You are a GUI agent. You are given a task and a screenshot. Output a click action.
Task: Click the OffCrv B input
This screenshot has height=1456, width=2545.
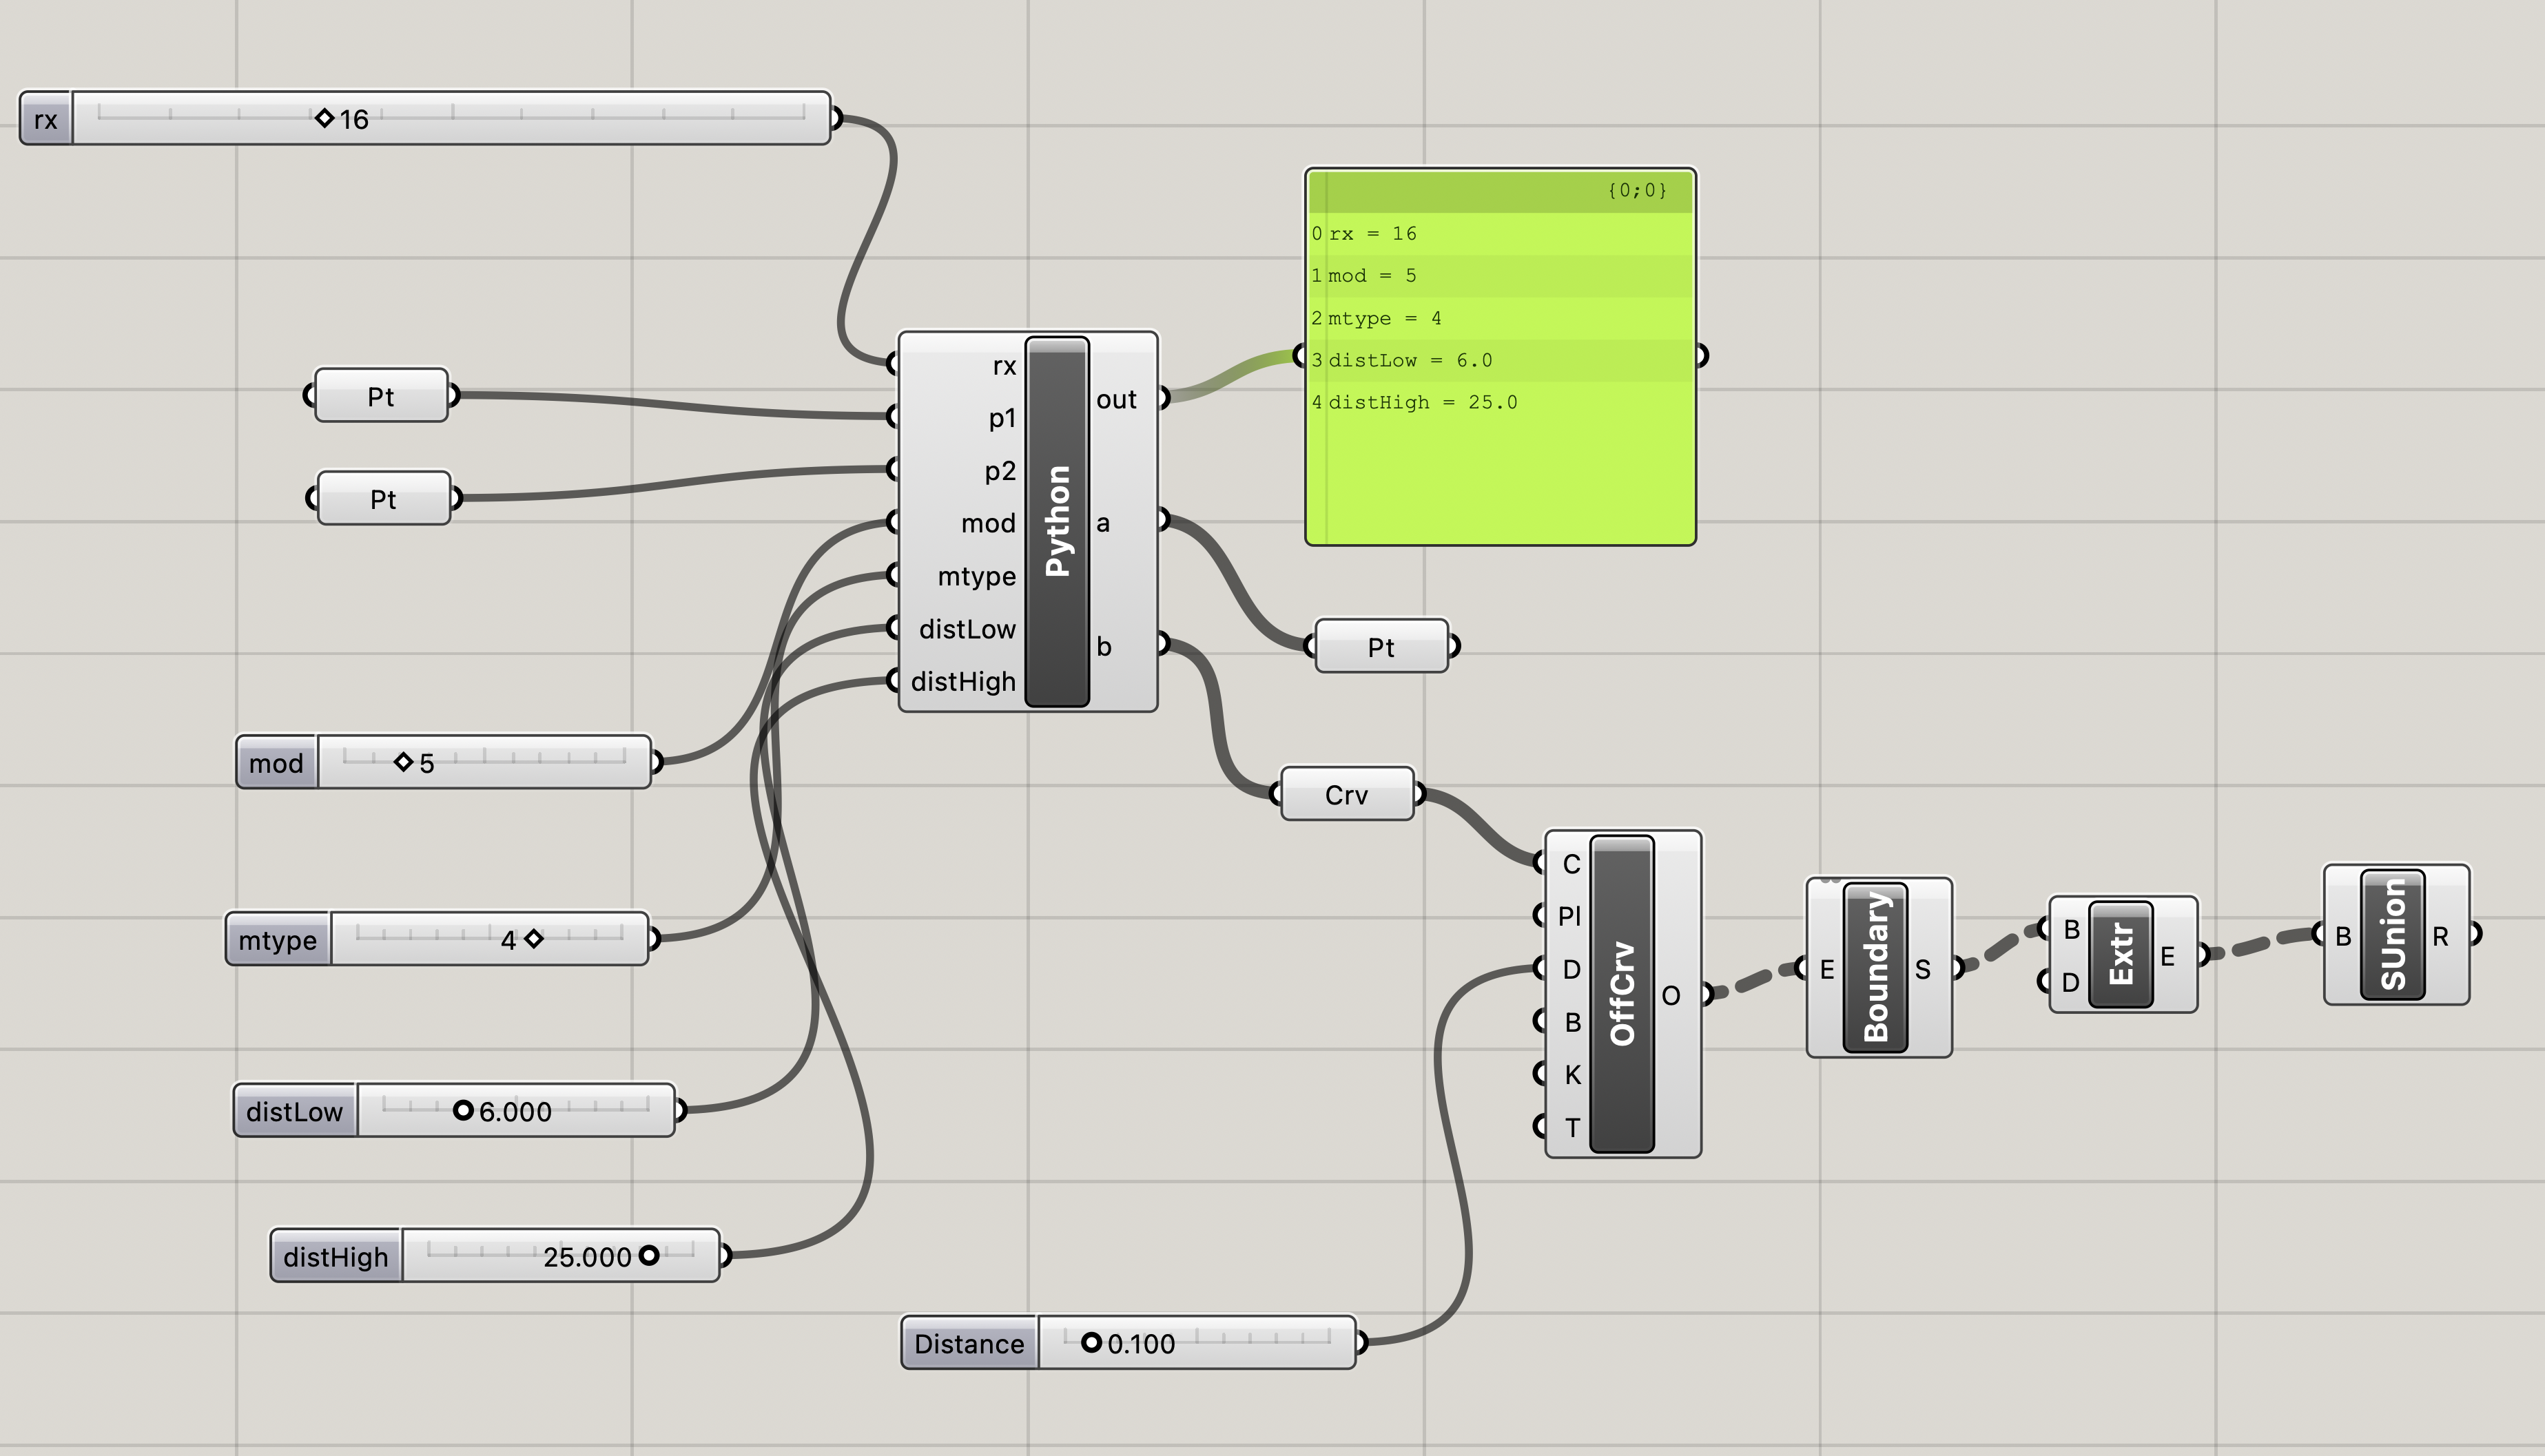coord(1572,1022)
